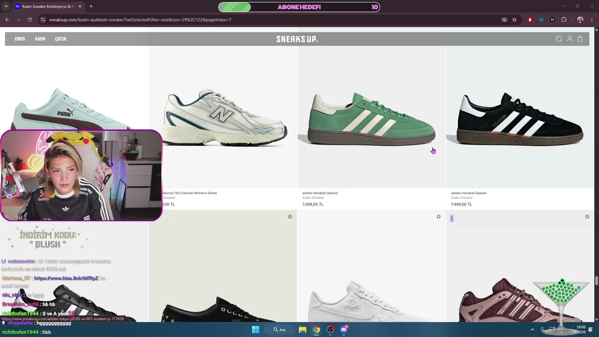Open the Windows Start menu
This screenshot has width=599, height=337.
(x=256, y=330)
